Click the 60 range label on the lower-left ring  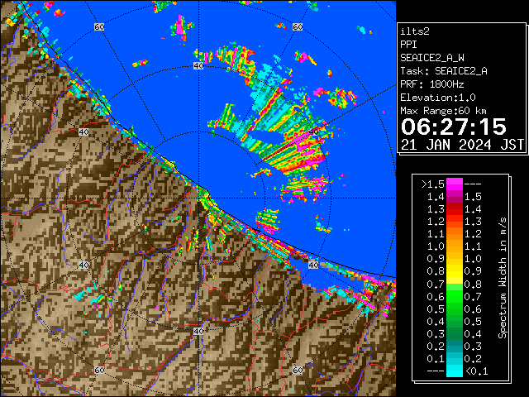click(x=99, y=371)
